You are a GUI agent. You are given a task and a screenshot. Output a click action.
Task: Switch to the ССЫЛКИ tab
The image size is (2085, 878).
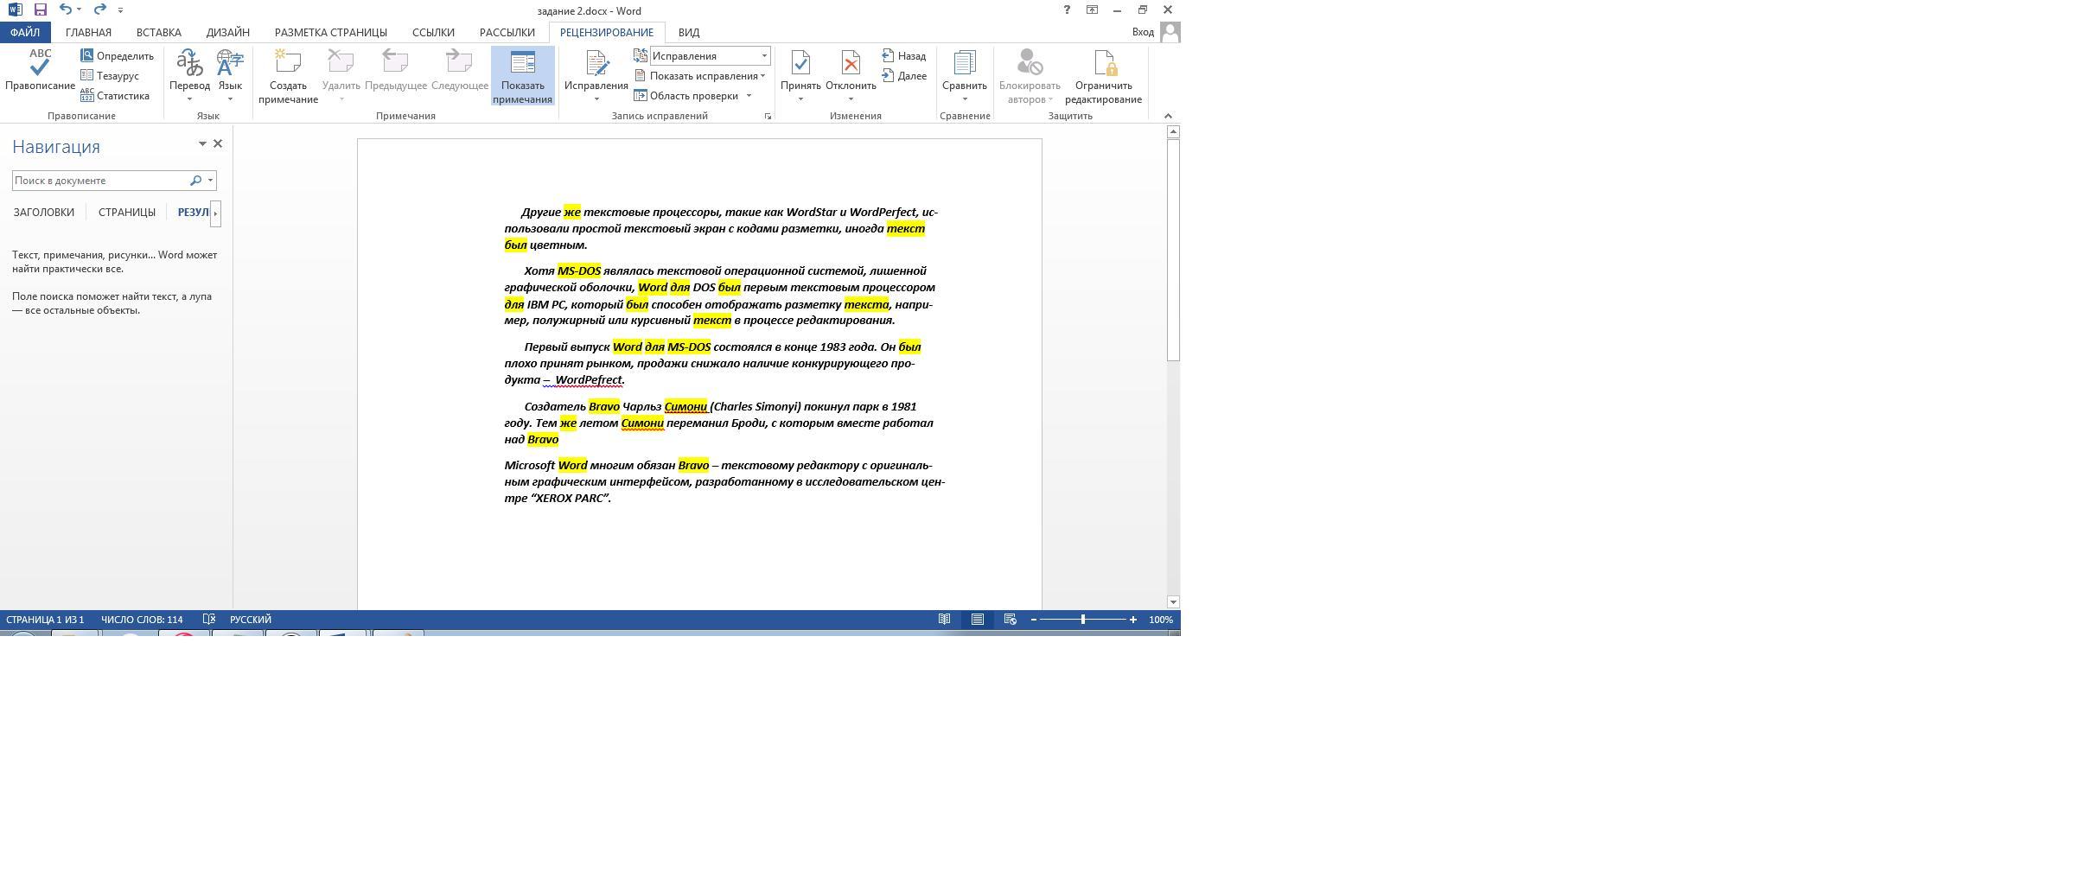tap(433, 33)
